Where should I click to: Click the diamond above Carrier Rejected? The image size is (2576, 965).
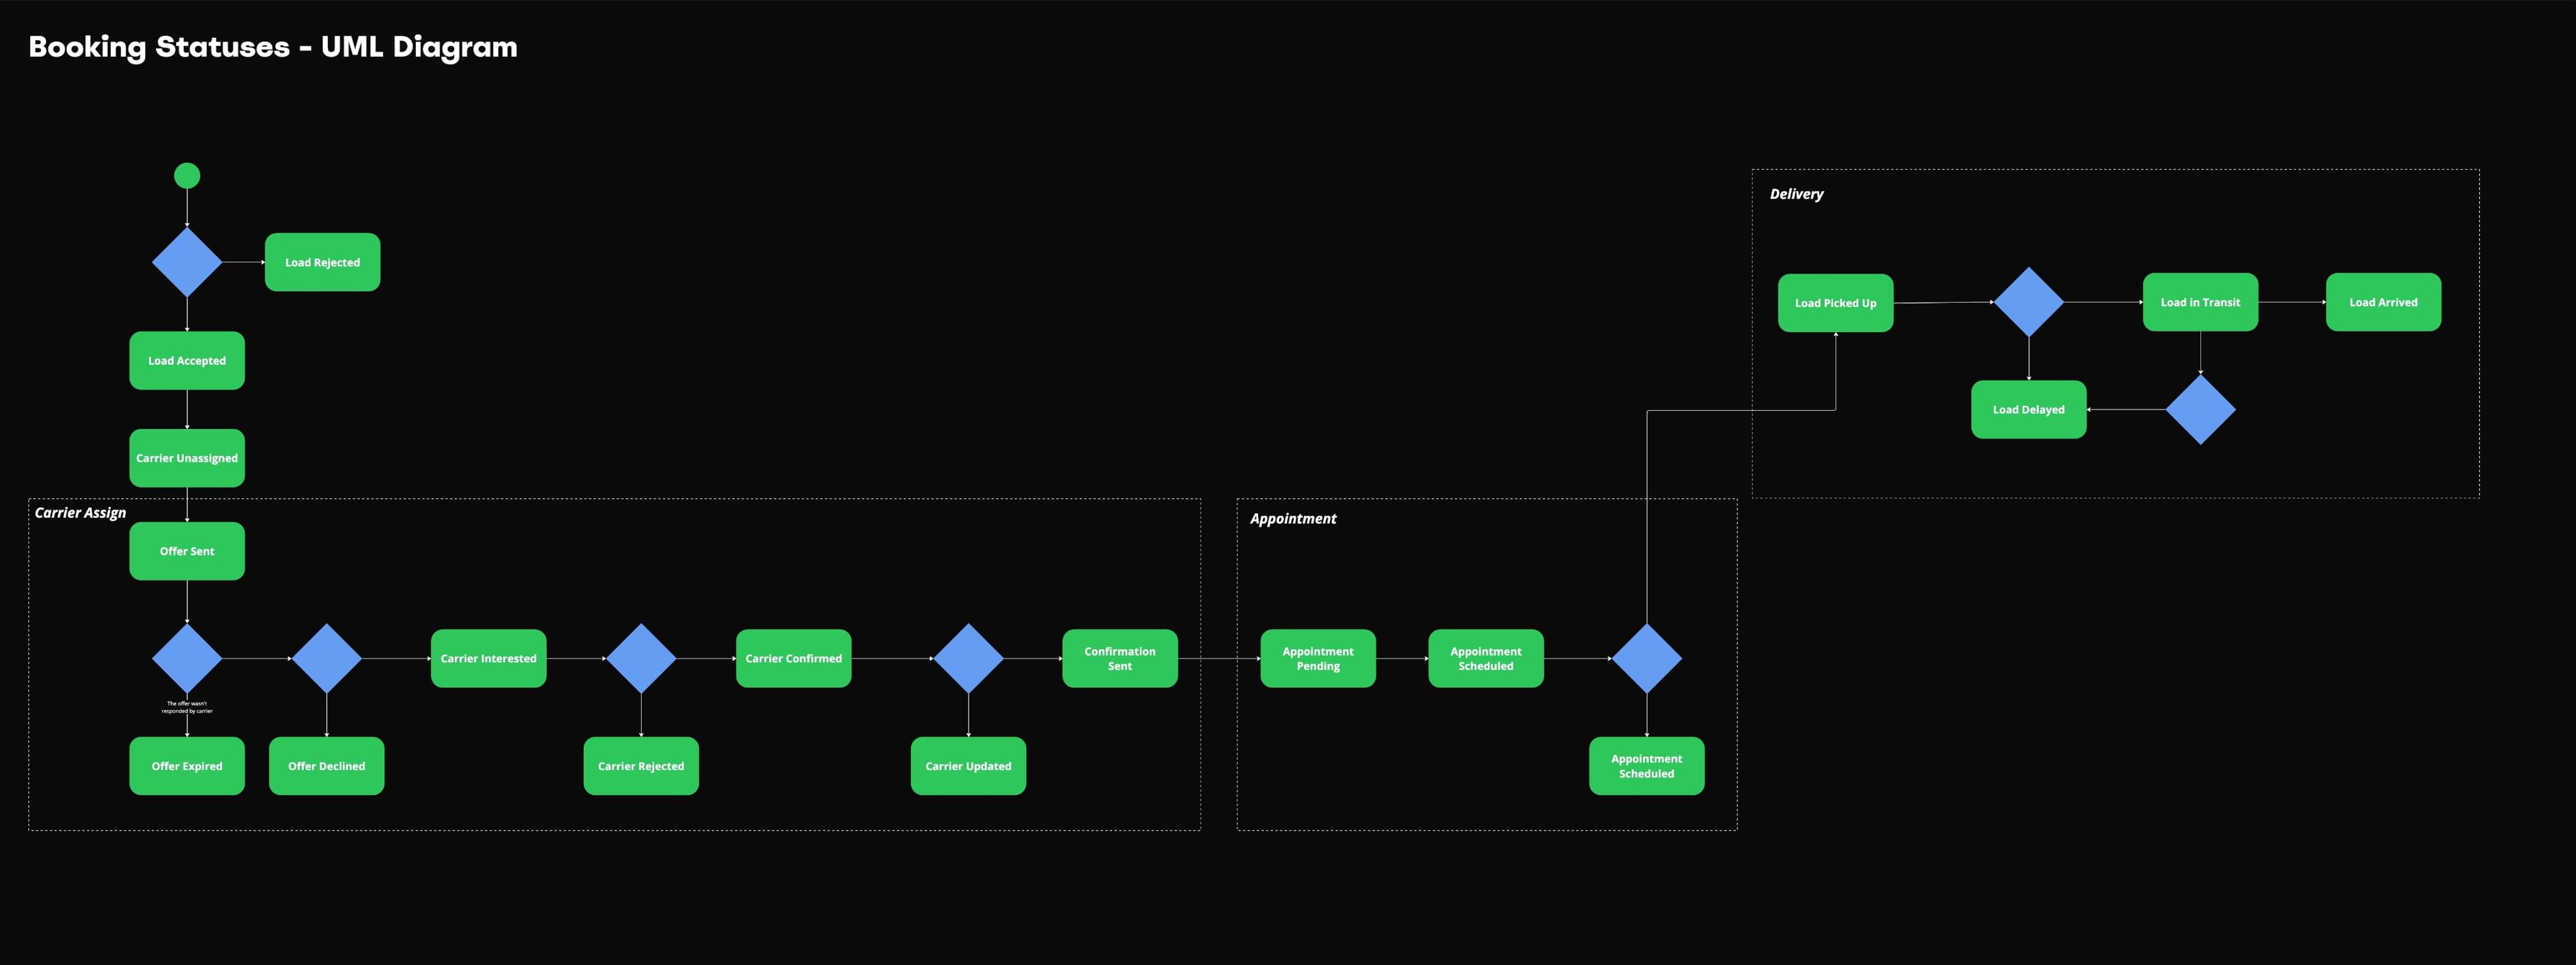tap(641, 658)
